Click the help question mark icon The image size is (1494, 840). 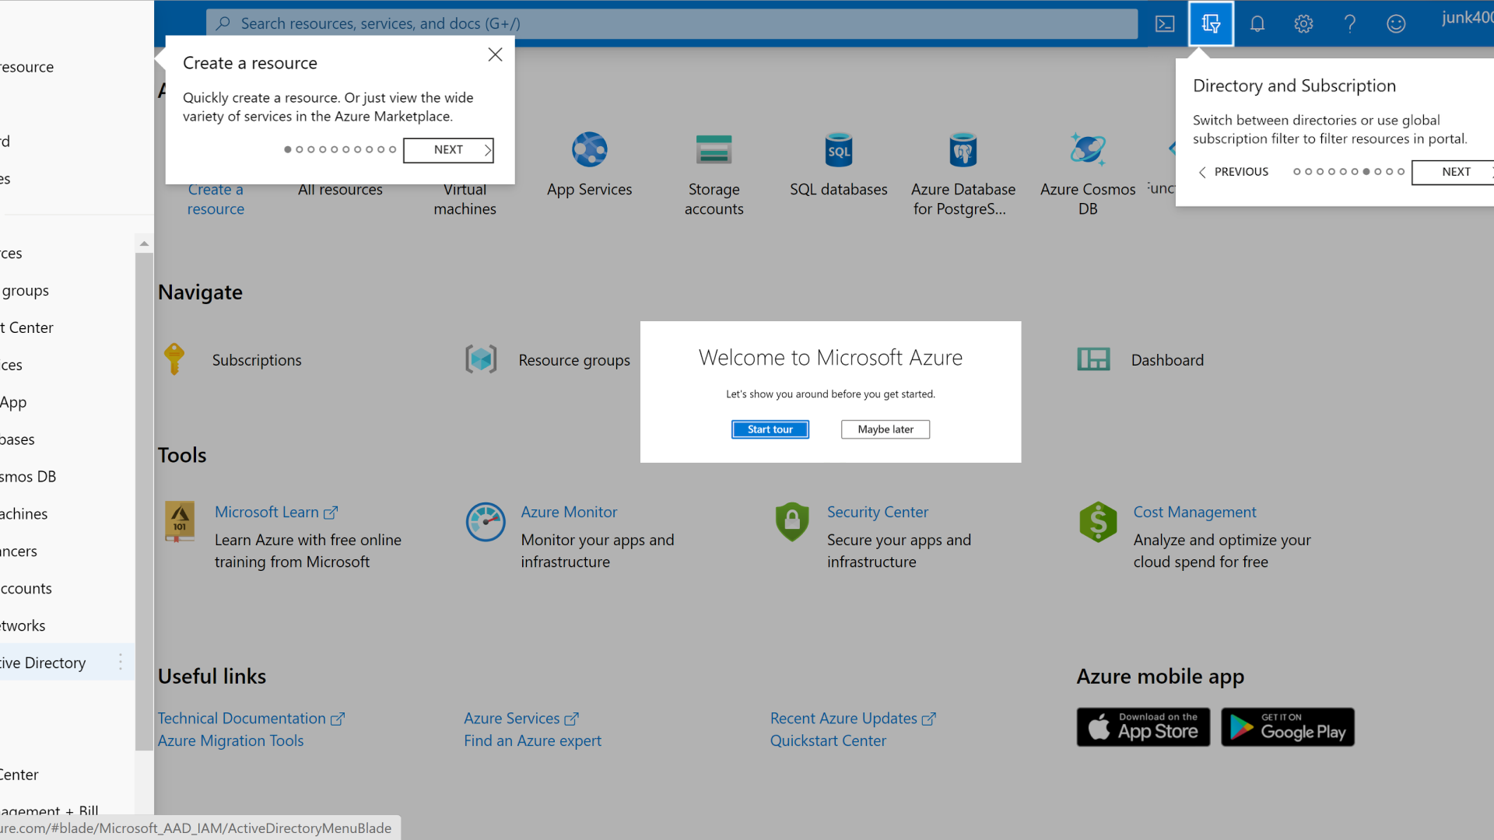click(1350, 23)
